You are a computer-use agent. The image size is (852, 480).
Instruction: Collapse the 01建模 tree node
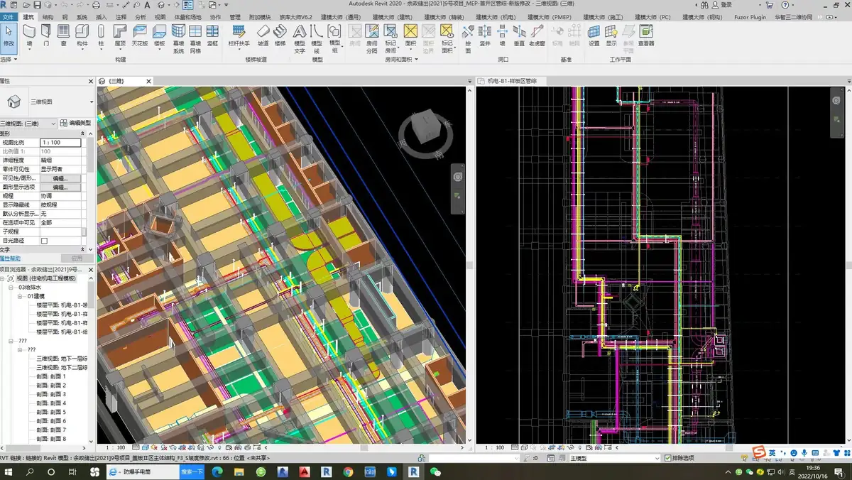21,296
